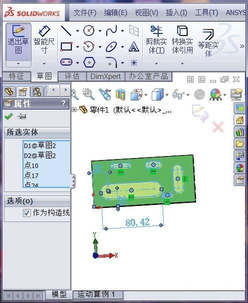The height and width of the screenshot is (303, 248).
Task: Select the Corner Rectangle tool
Action: [x=66, y=46]
